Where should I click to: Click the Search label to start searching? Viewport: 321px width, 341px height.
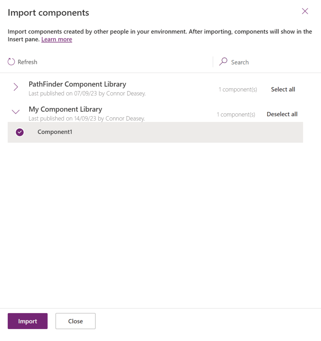coord(240,62)
